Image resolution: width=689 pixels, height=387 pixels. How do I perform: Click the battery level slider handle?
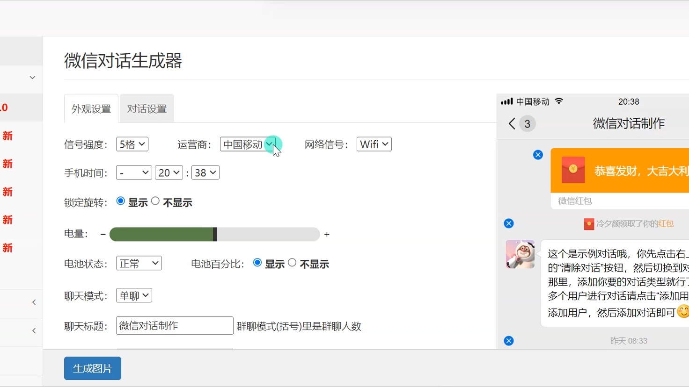215,234
